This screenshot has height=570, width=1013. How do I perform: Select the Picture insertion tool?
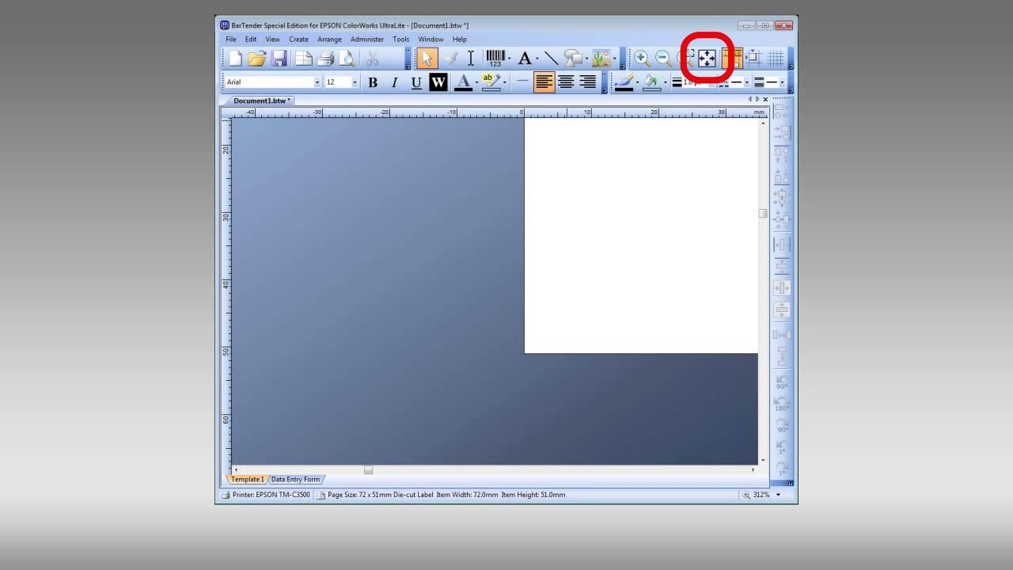coord(601,58)
